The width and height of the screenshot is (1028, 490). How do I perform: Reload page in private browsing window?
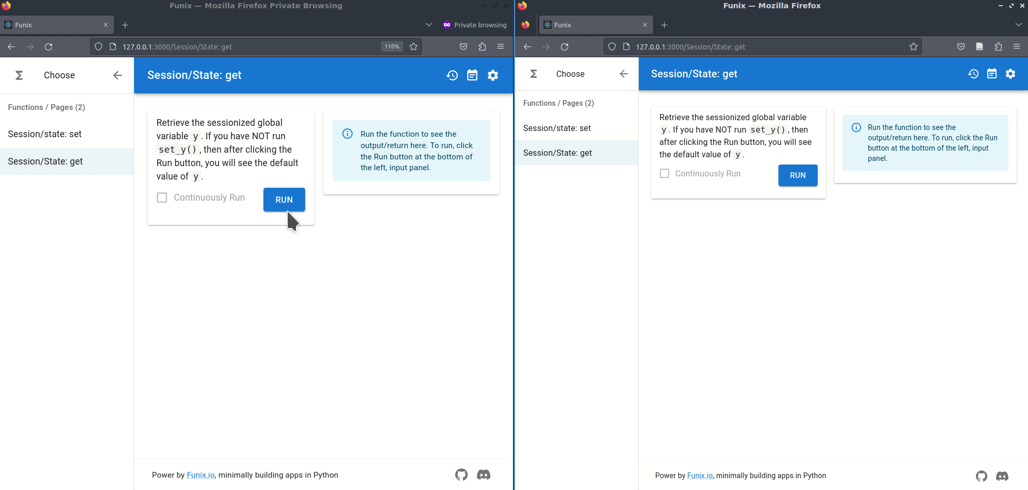click(48, 47)
